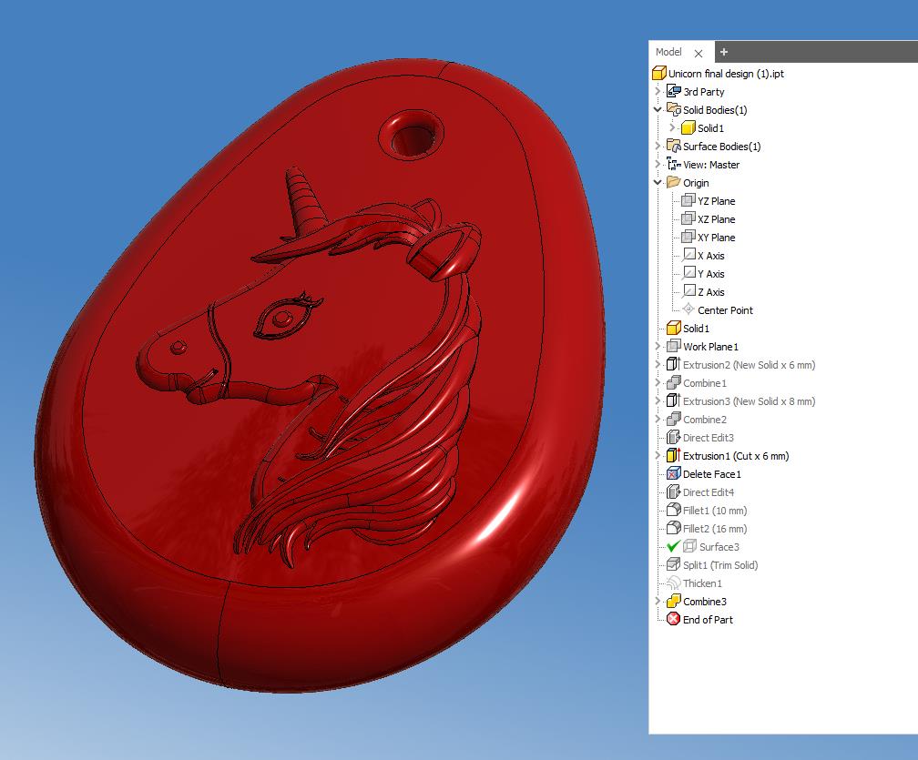The width and height of the screenshot is (918, 760).
Task: Select the 'Split1 (Trim Solid)' label
Action: click(720, 565)
